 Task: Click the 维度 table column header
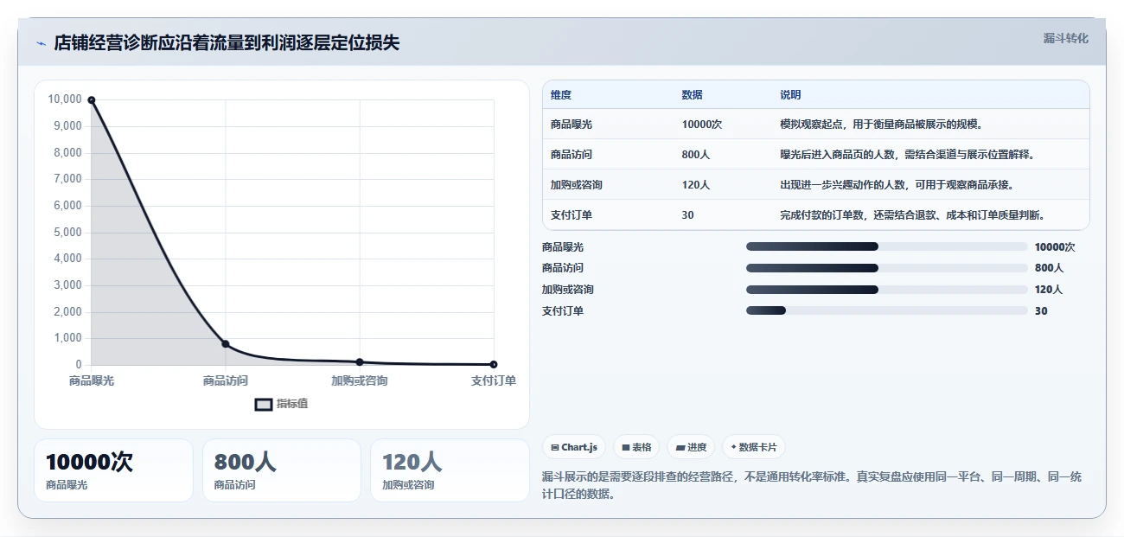click(x=561, y=95)
